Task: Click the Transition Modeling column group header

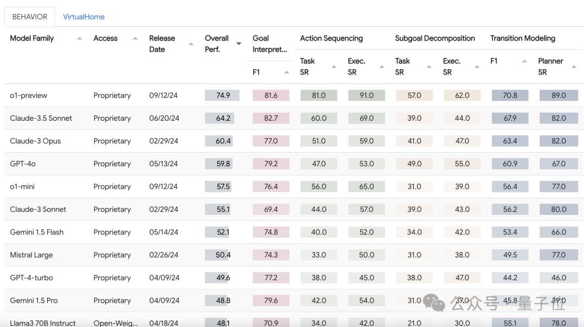Action: [522, 38]
